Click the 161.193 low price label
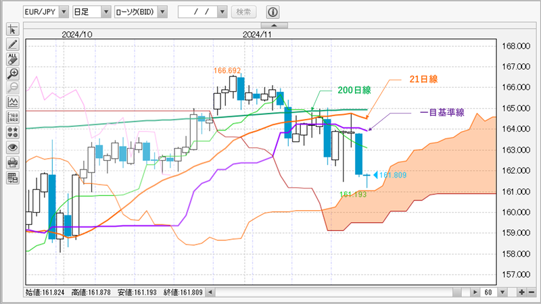Screen dimensions: 541x304 pos(353,195)
